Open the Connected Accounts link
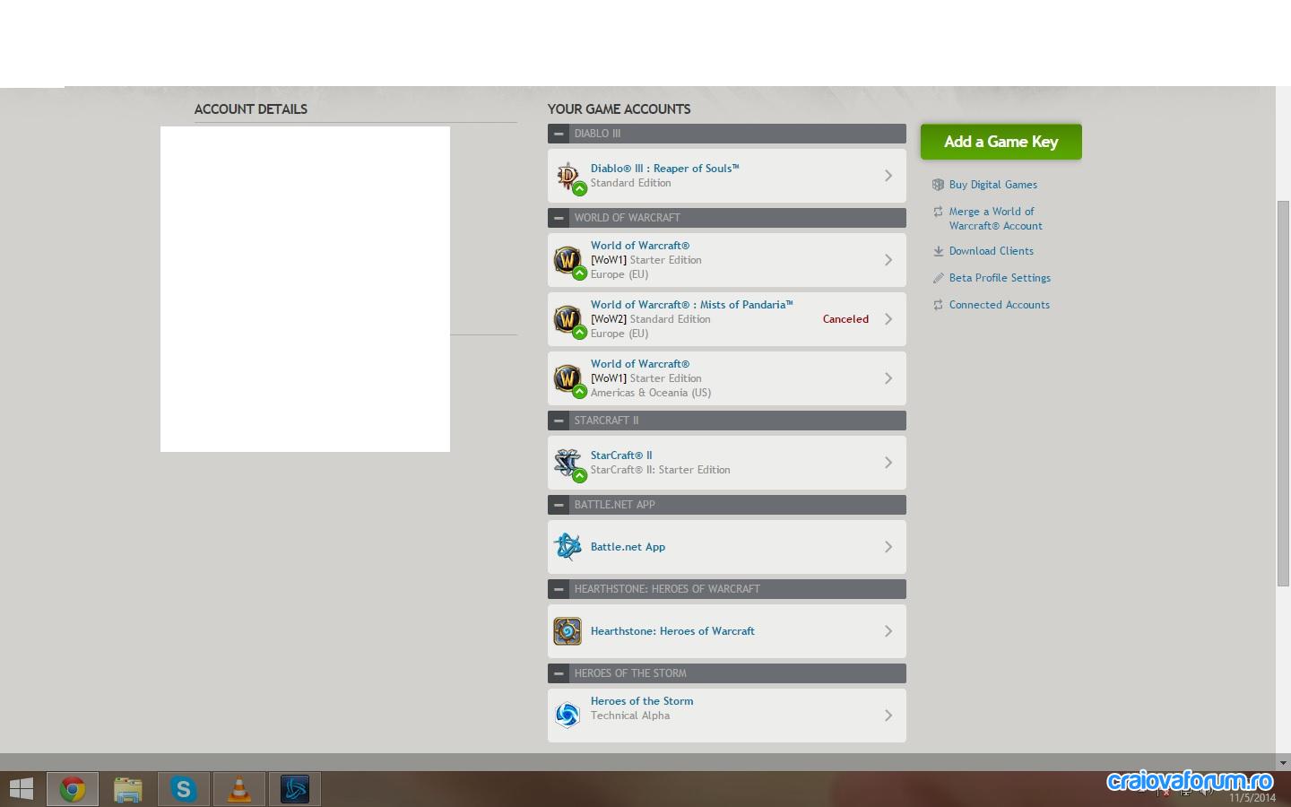 click(x=1000, y=305)
